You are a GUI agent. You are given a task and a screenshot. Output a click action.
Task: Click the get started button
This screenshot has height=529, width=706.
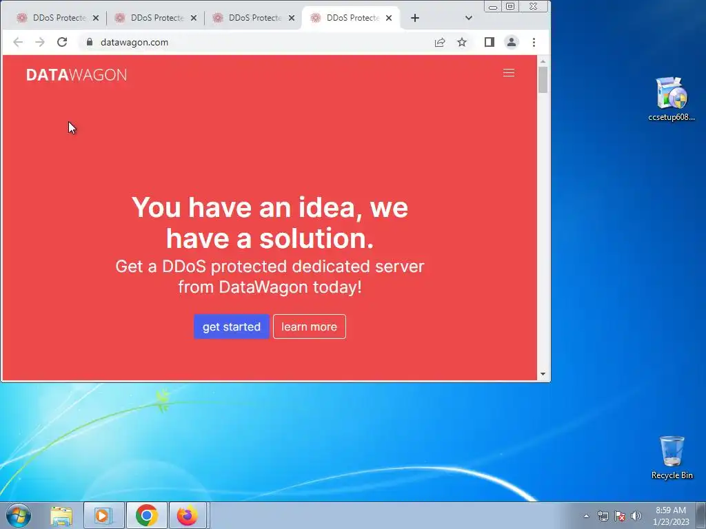tap(232, 326)
